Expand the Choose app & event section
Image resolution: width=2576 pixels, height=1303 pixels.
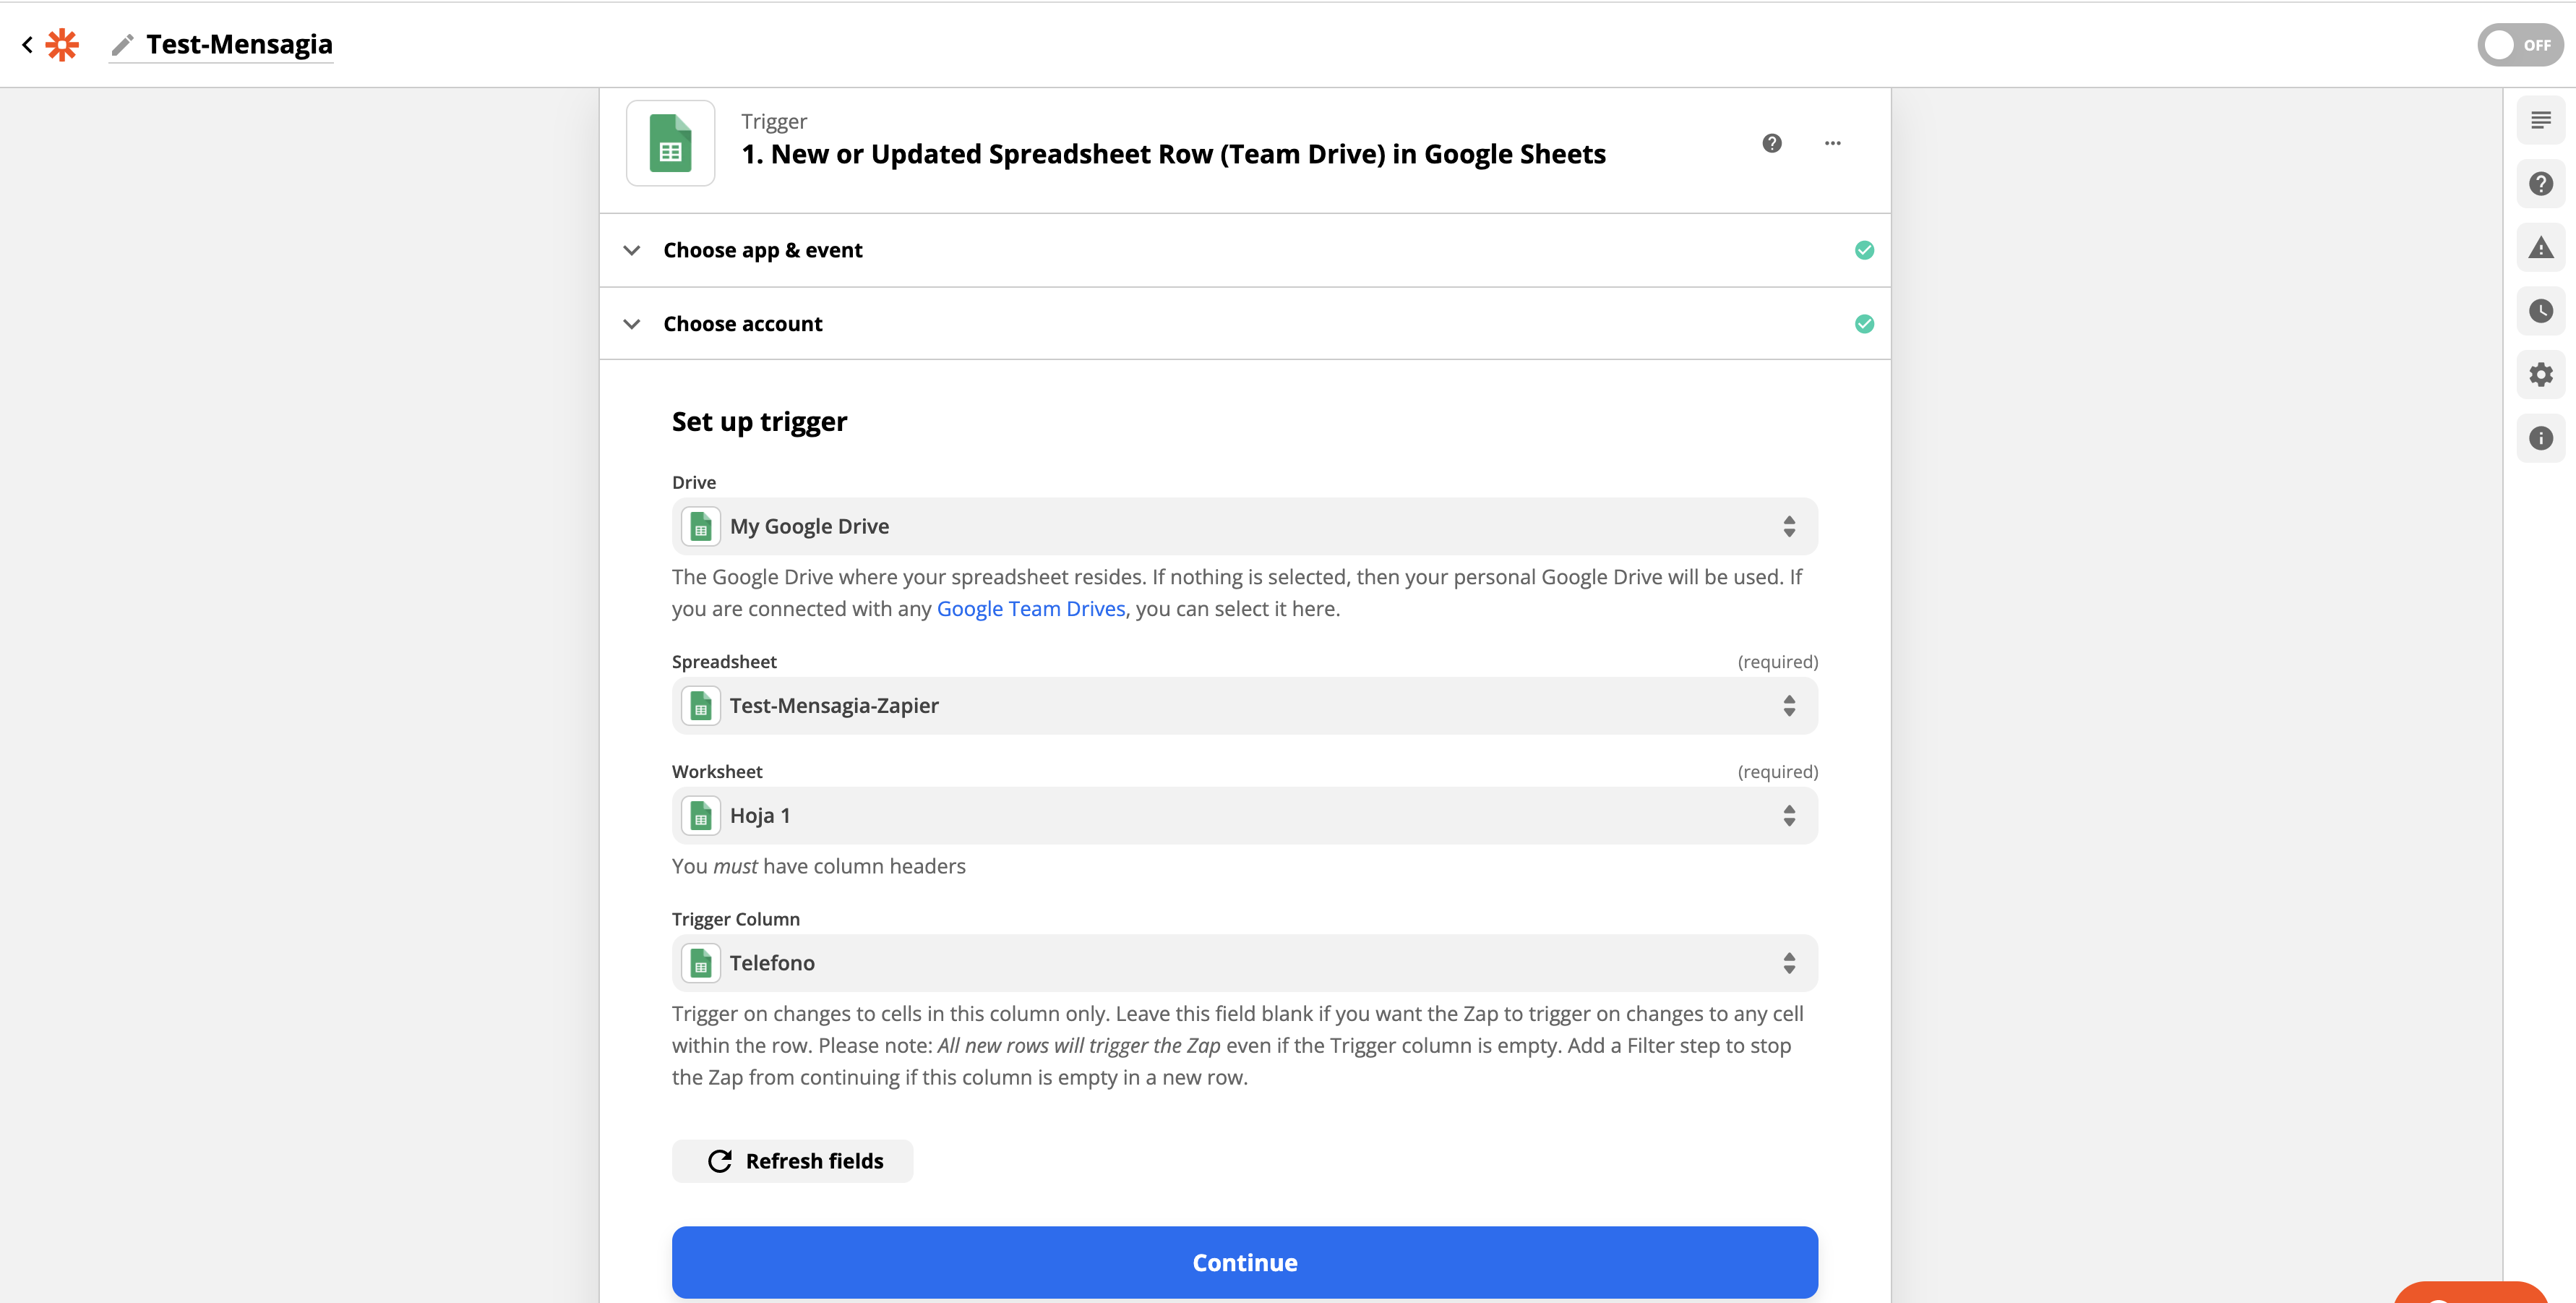pos(762,250)
